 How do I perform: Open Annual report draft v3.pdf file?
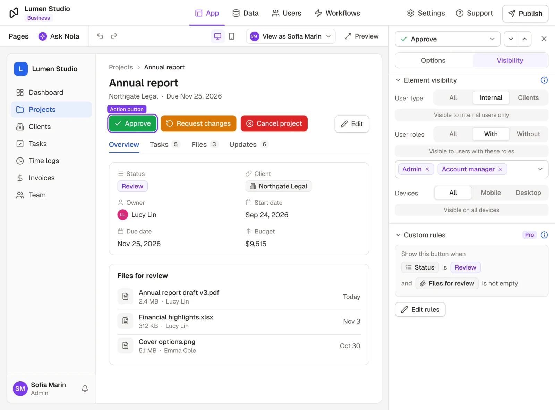(239, 297)
